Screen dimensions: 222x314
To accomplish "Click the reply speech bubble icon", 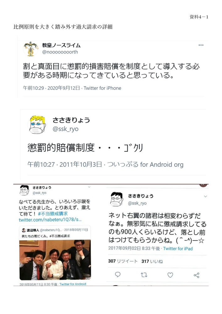I will (x=118, y=274).
